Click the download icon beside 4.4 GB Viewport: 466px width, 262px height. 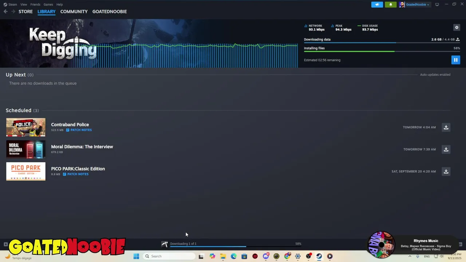458,39
